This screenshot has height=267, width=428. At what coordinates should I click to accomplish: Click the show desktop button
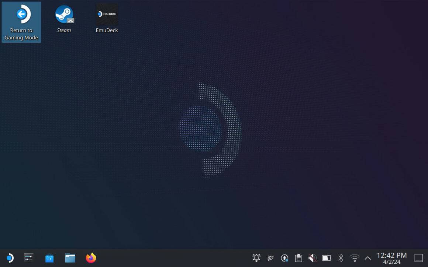(x=418, y=258)
